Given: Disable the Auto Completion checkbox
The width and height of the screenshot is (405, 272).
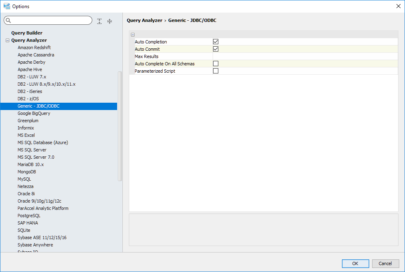Looking at the screenshot, I should pyautogui.click(x=216, y=42).
